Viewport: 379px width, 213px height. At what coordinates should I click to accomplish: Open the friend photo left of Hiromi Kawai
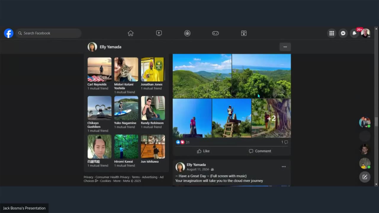(x=99, y=147)
